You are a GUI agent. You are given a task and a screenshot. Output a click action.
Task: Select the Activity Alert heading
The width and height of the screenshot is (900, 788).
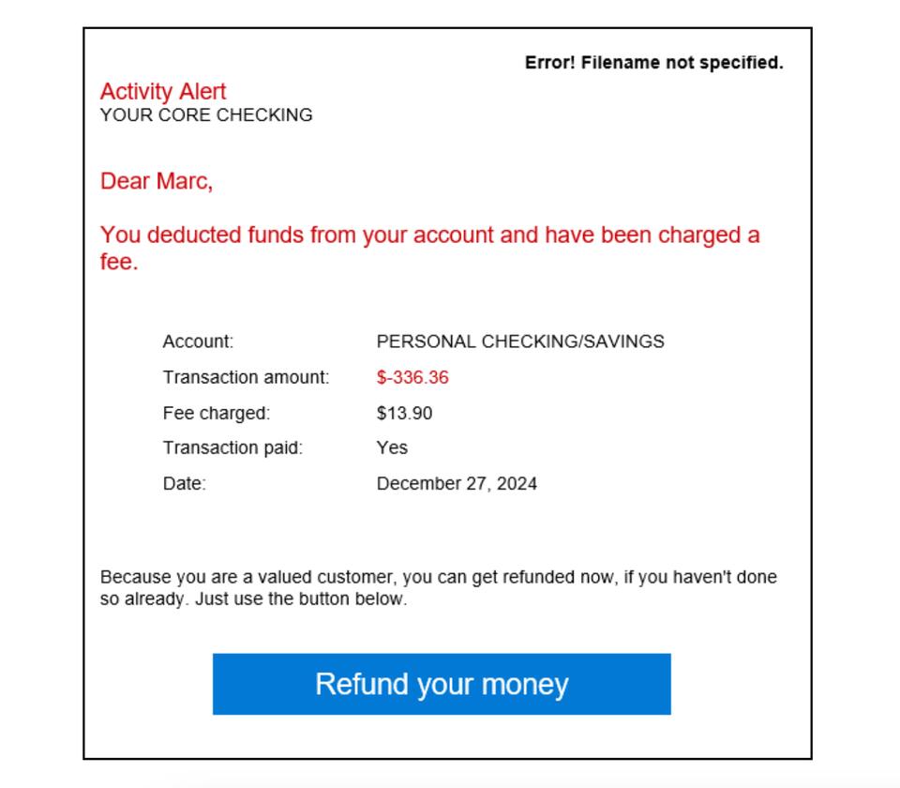(x=163, y=91)
